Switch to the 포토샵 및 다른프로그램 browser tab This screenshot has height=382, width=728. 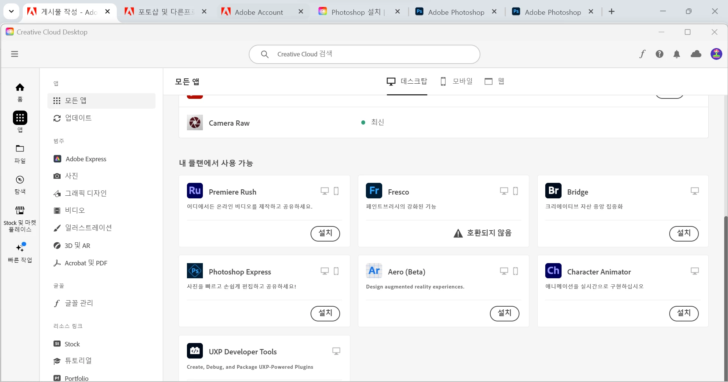click(x=166, y=12)
